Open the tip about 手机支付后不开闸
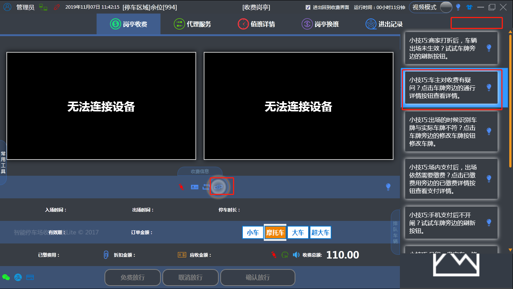The height and width of the screenshot is (289, 513). [451, 222]
